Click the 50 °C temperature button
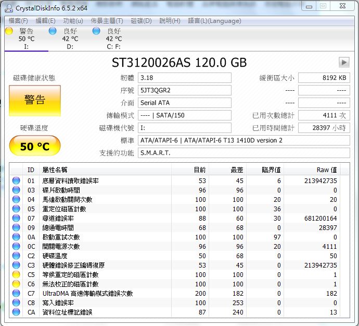The width and height of the screenshot is (359, 326). (35, 146)
